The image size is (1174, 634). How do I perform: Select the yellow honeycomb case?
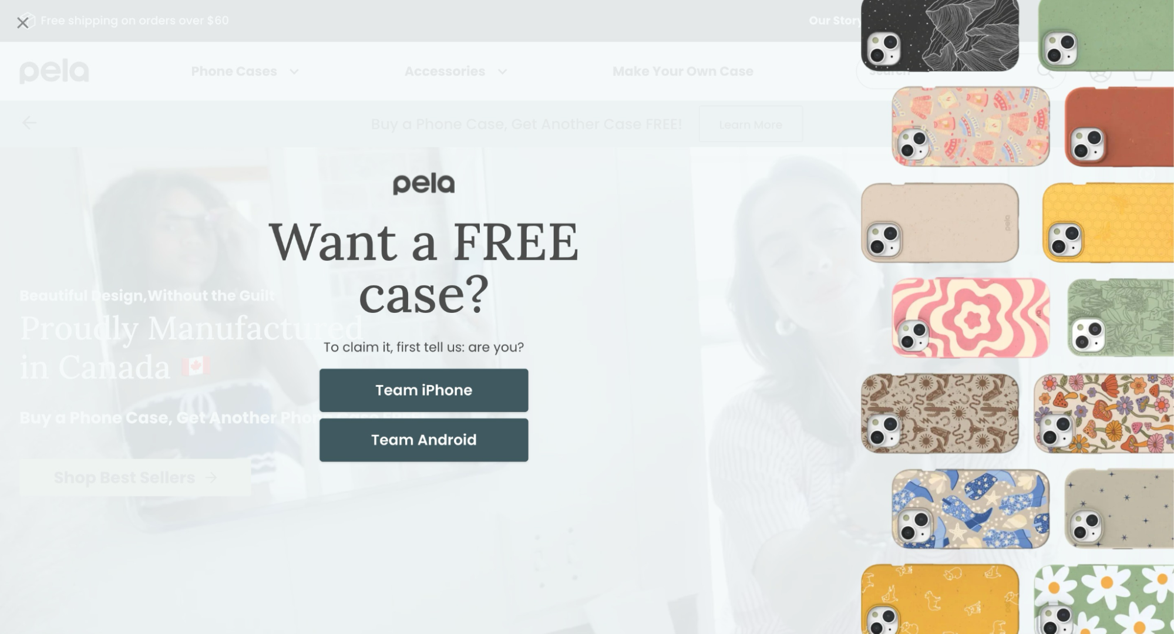(x=1108, y=222)
